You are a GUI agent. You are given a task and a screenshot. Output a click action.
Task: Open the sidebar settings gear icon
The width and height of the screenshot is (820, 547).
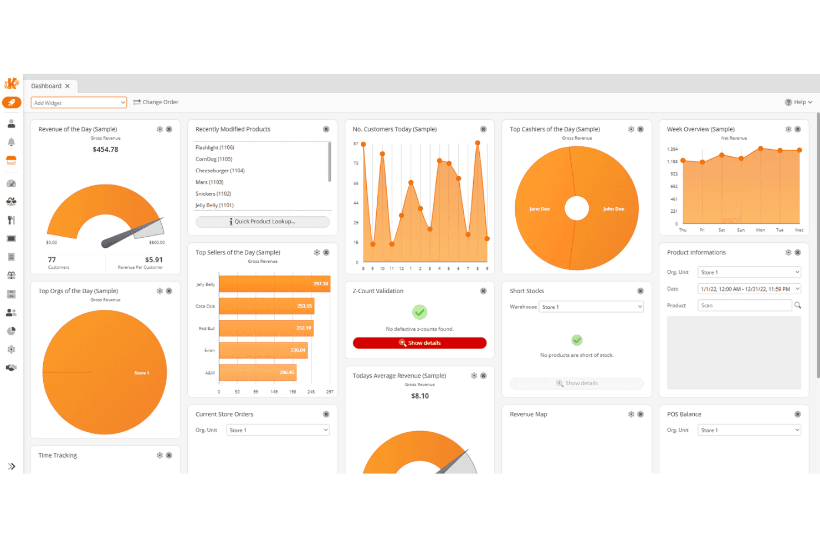[11, 350]
